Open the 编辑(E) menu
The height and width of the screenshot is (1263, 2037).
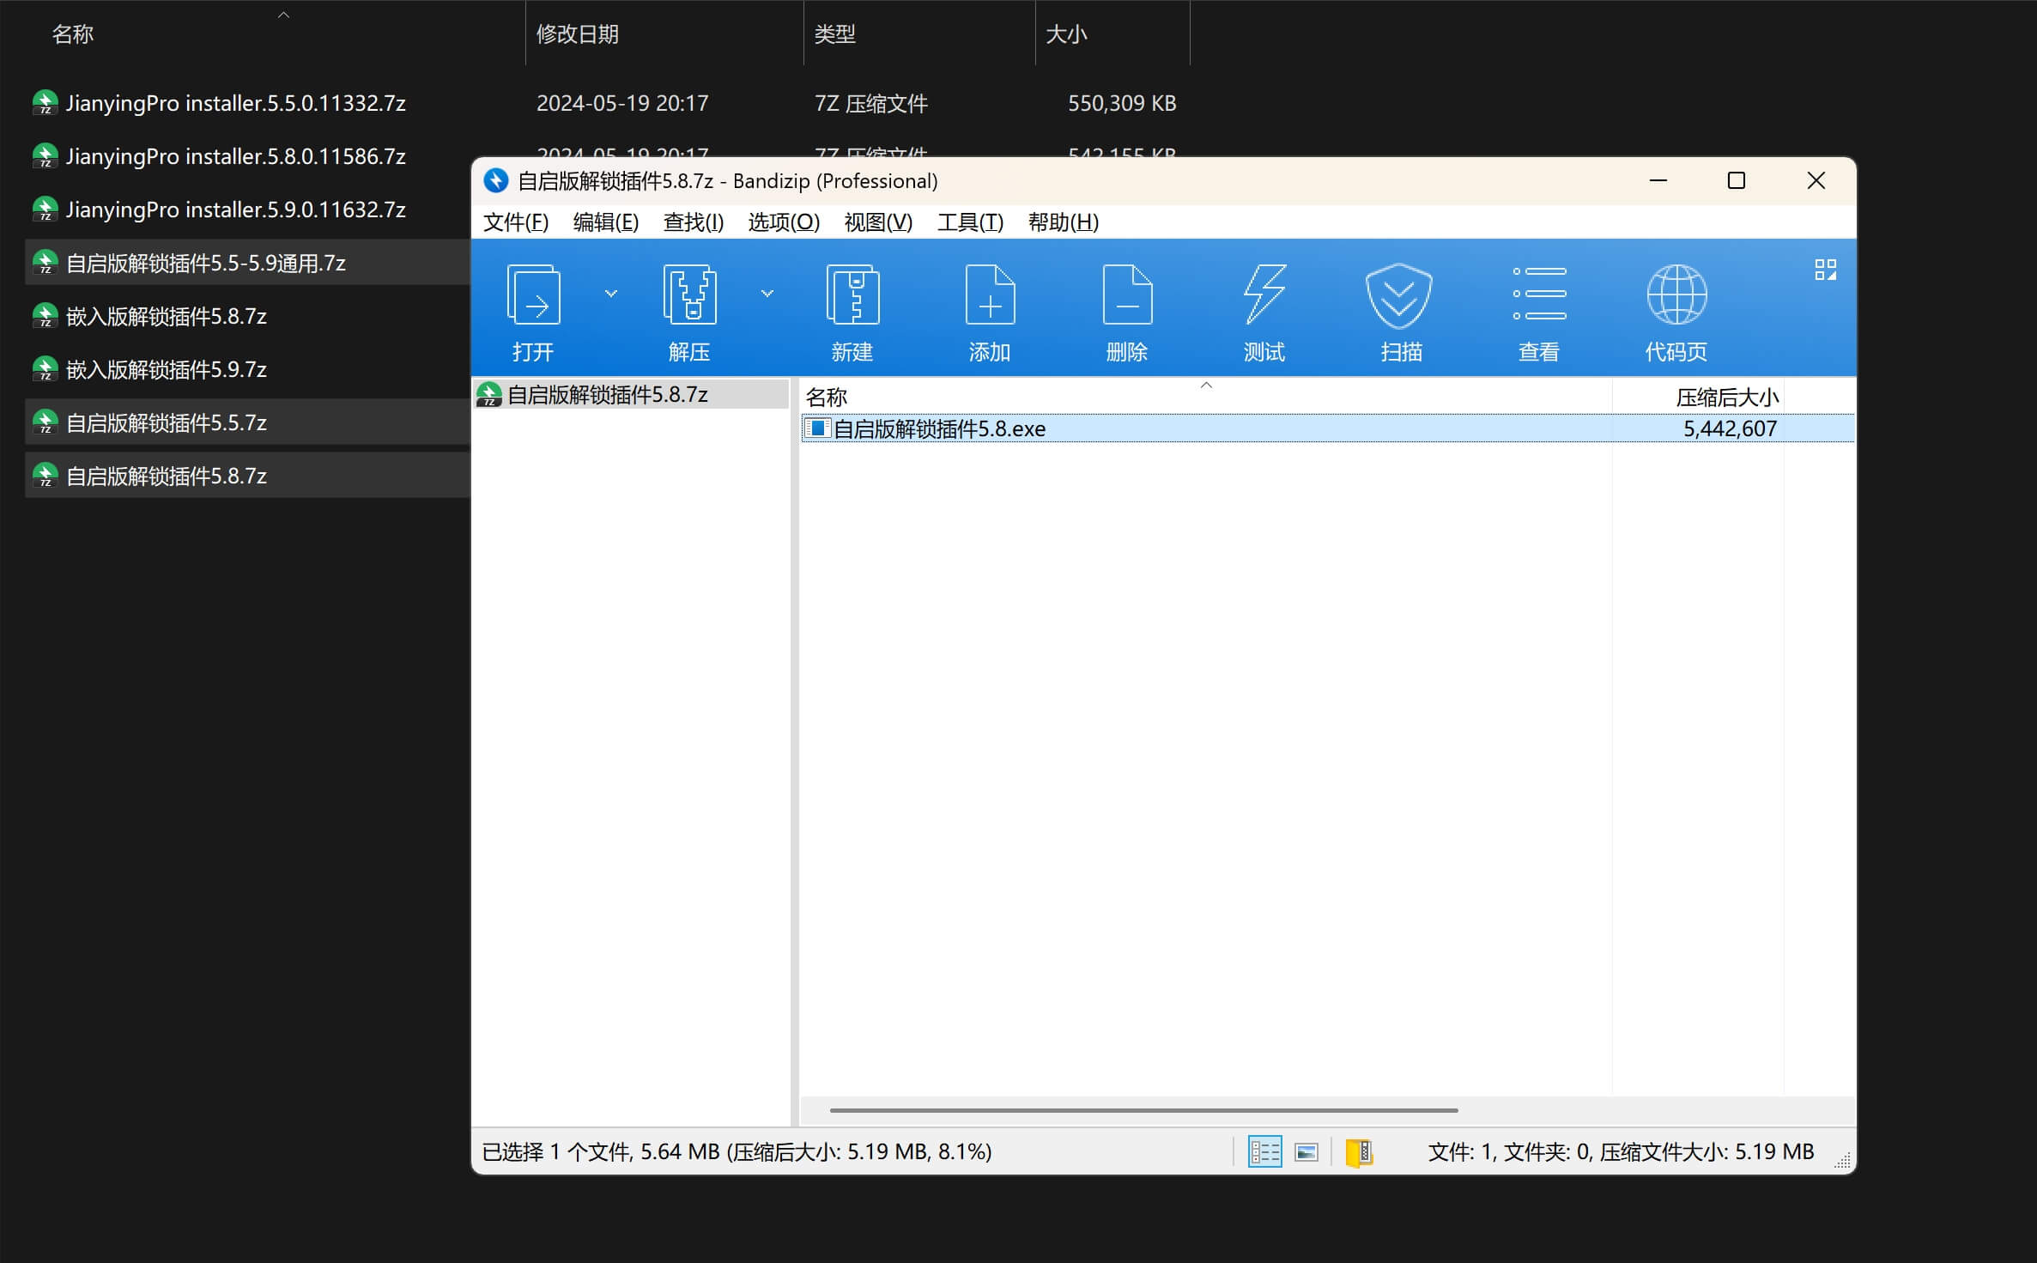click(x=606, y=222)
